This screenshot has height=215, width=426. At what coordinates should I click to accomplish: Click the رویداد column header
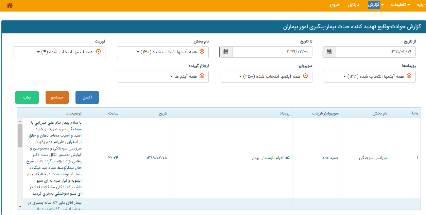(x=231, y=113)
